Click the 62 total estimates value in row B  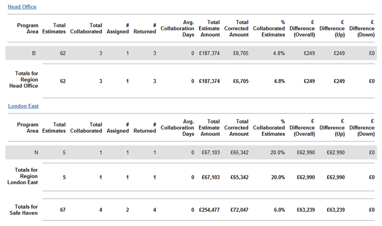pos(63,53)
